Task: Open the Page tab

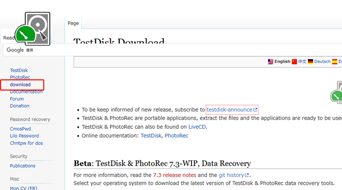Action: 73,23
